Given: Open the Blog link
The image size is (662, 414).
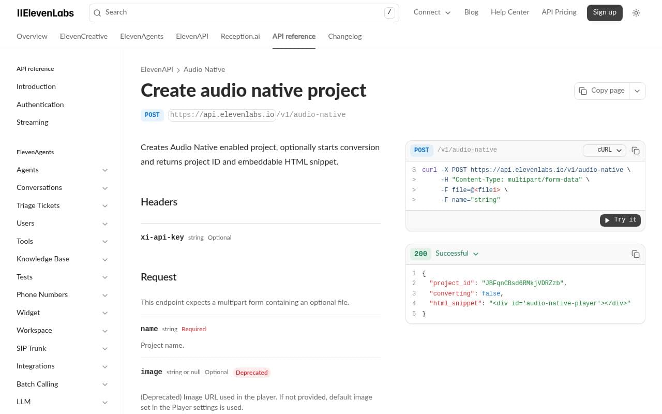Looking at the screenshot, I should click(x=471, y=12).
